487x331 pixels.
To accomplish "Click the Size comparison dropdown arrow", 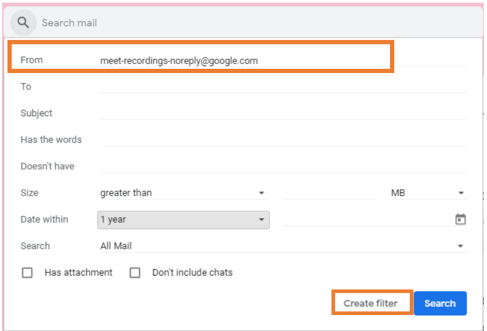I will tap(262, 192).
